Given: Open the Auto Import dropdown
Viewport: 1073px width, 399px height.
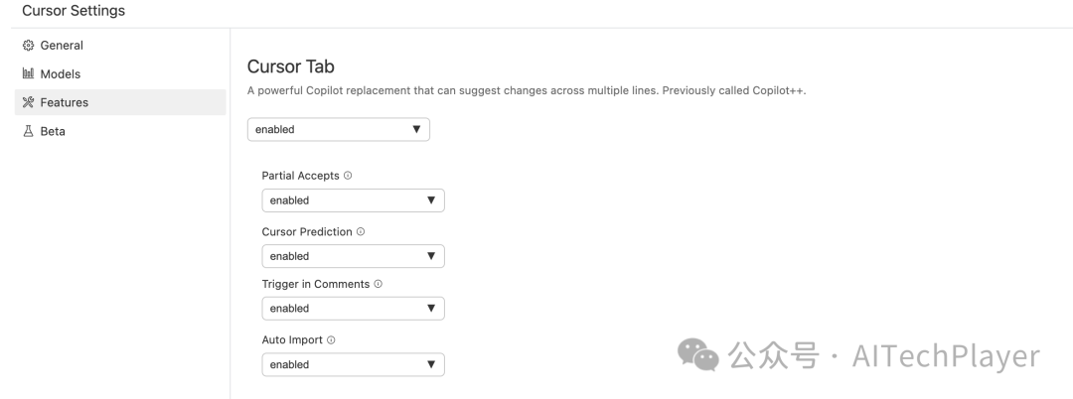Looking at the screenshot, I should [x=353, y=364].
